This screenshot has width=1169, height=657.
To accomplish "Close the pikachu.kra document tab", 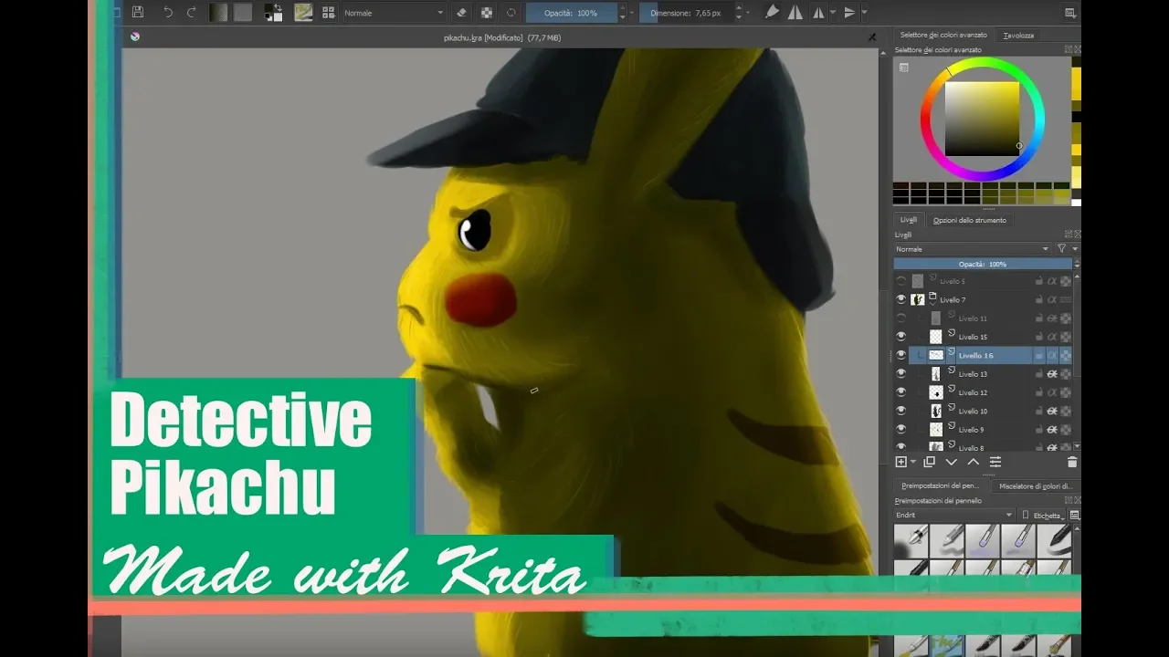I will (872, 36).
